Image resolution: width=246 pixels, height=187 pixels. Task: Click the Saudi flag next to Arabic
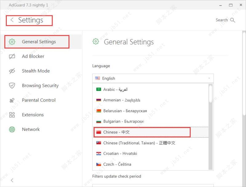[x=98, y=89]
